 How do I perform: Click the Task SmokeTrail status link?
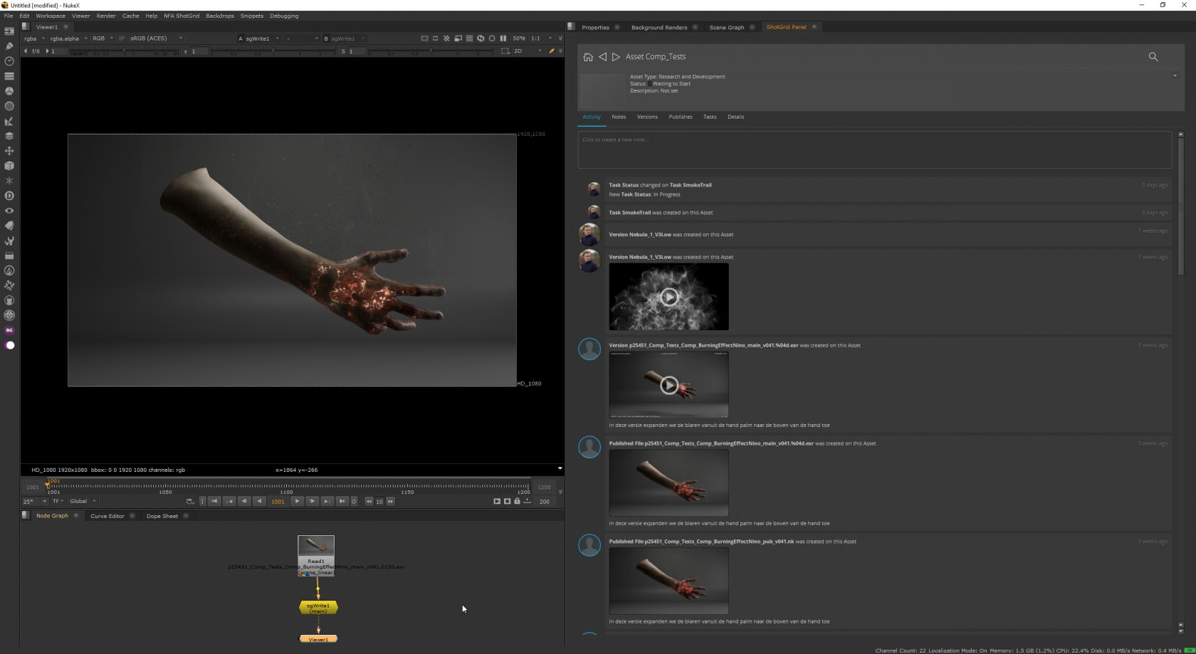pos(691,185)
